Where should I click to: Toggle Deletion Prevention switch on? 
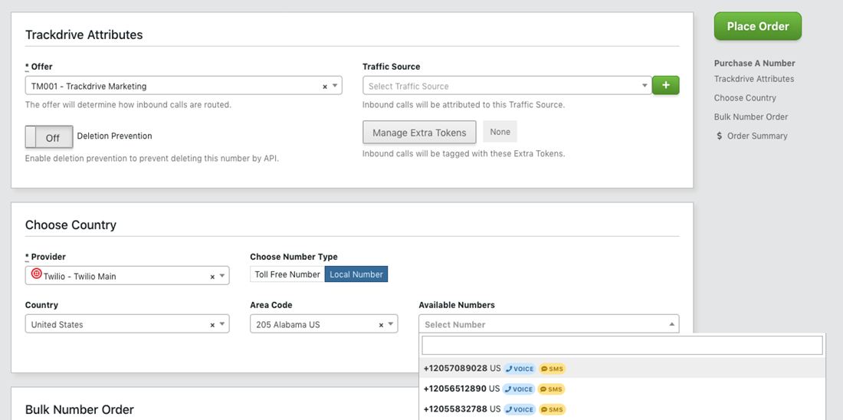(x=49, y=137)
